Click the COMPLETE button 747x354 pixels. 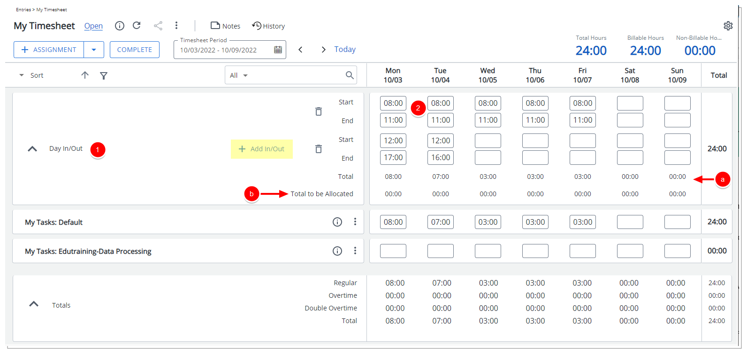[135, 50]
